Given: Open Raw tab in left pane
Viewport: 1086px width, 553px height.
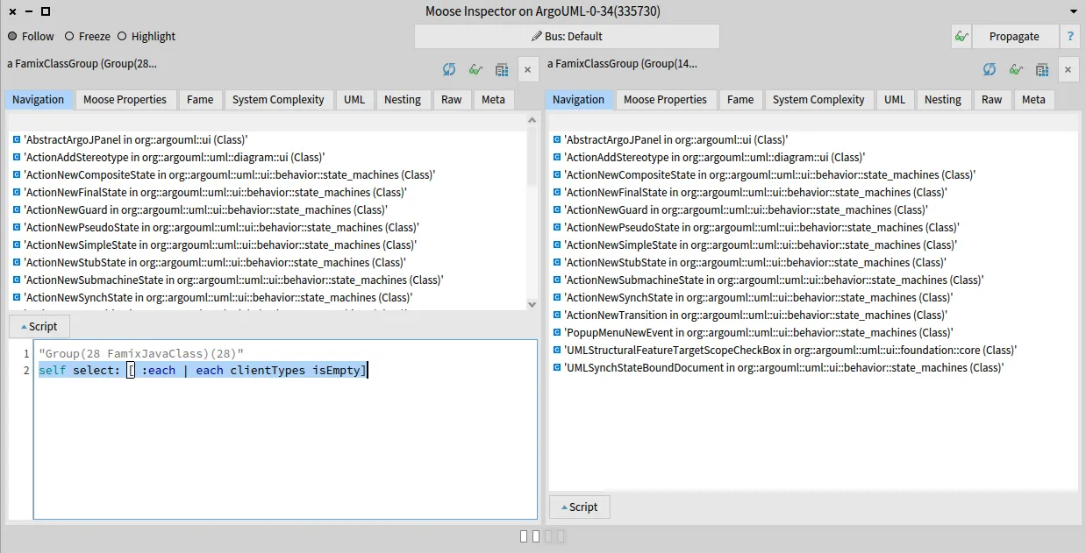Looking at the screenshot, I should tap(452, 99).
